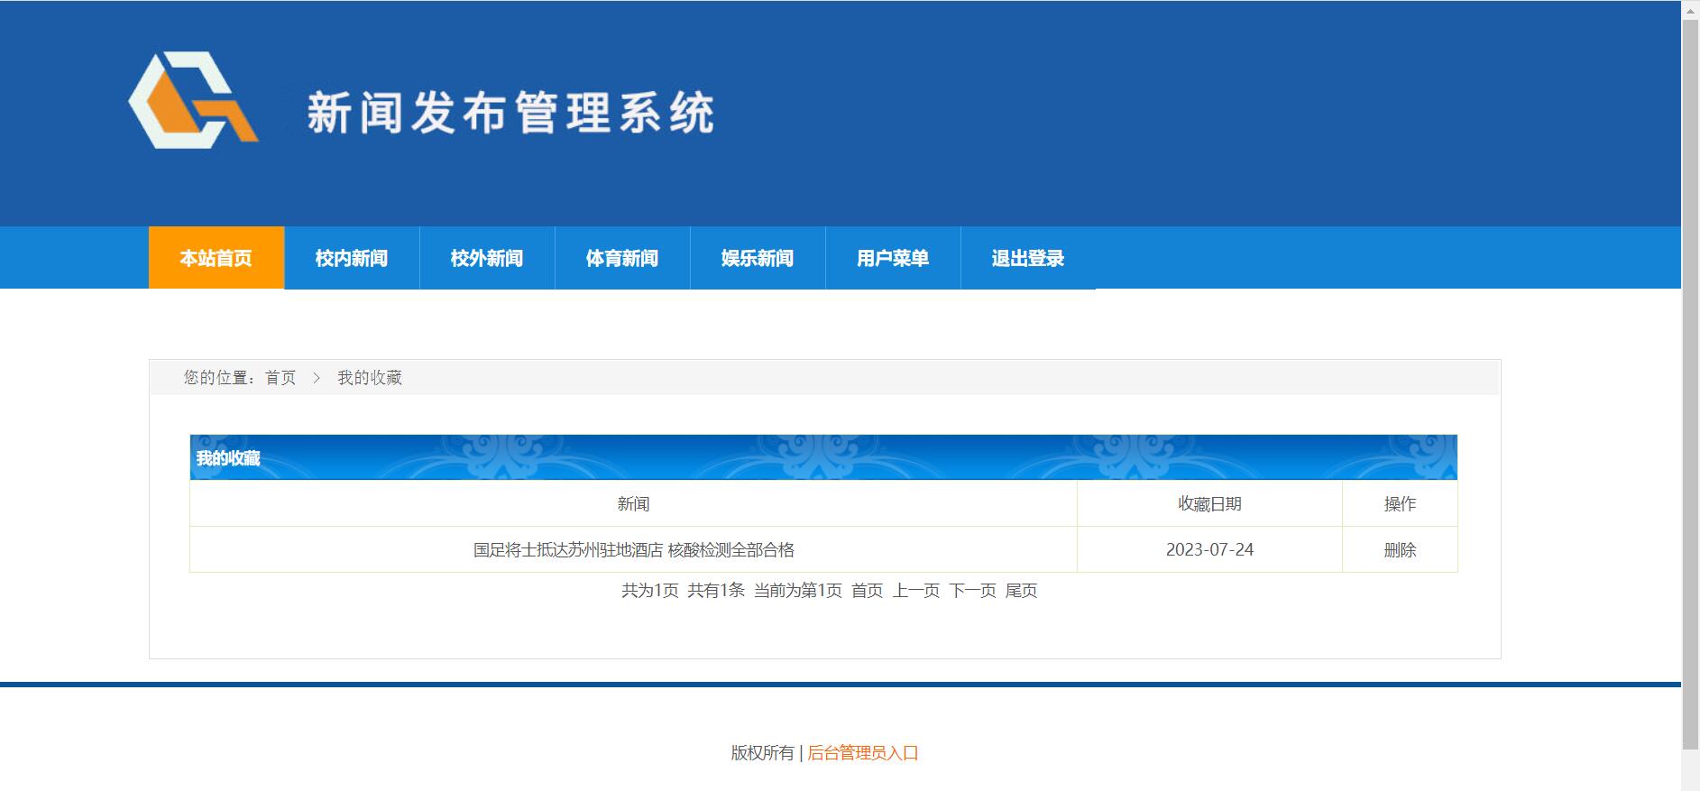Open news 国足将士抵达苏州驻地酒店
The height and width of the screenshot is (791, 1700).
coord(634,549)
